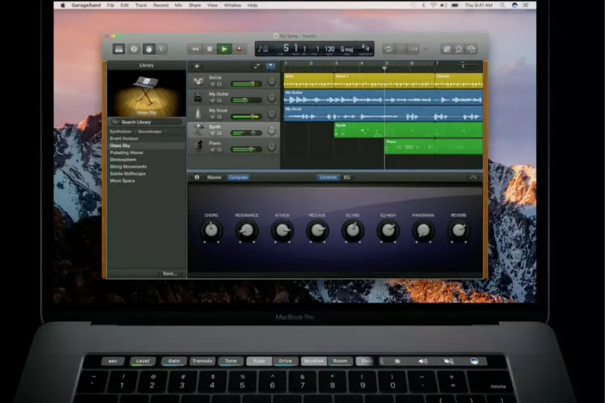Mute the My Vocal track
Screen dimensions: 605x403
[212, 117]
